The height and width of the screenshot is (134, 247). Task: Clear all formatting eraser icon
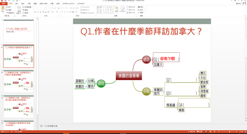[x=59, y=8]
